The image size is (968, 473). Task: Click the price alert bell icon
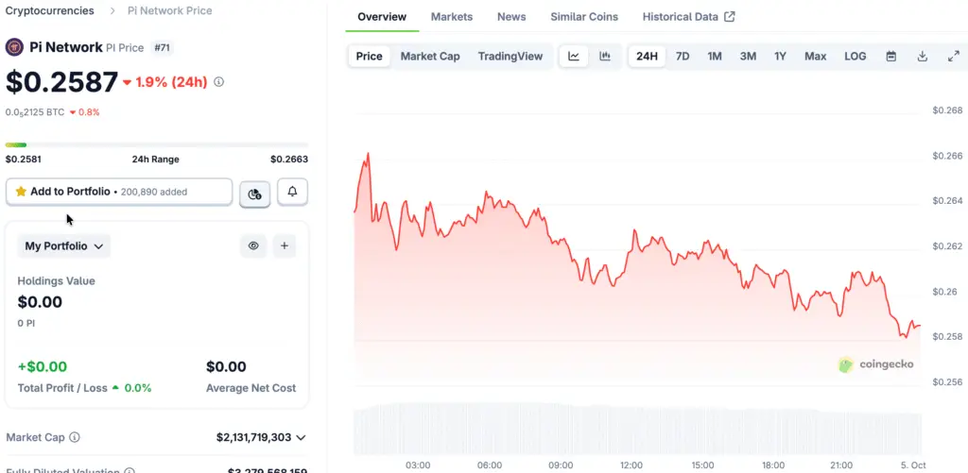pos(292,192)
